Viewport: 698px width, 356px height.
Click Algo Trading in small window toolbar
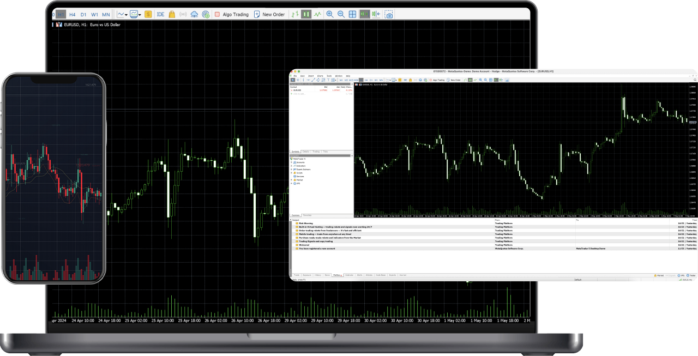[x=437, y=80]
